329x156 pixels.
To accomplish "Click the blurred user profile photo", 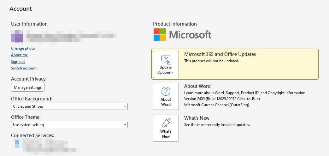I will (x=17, y=37).
